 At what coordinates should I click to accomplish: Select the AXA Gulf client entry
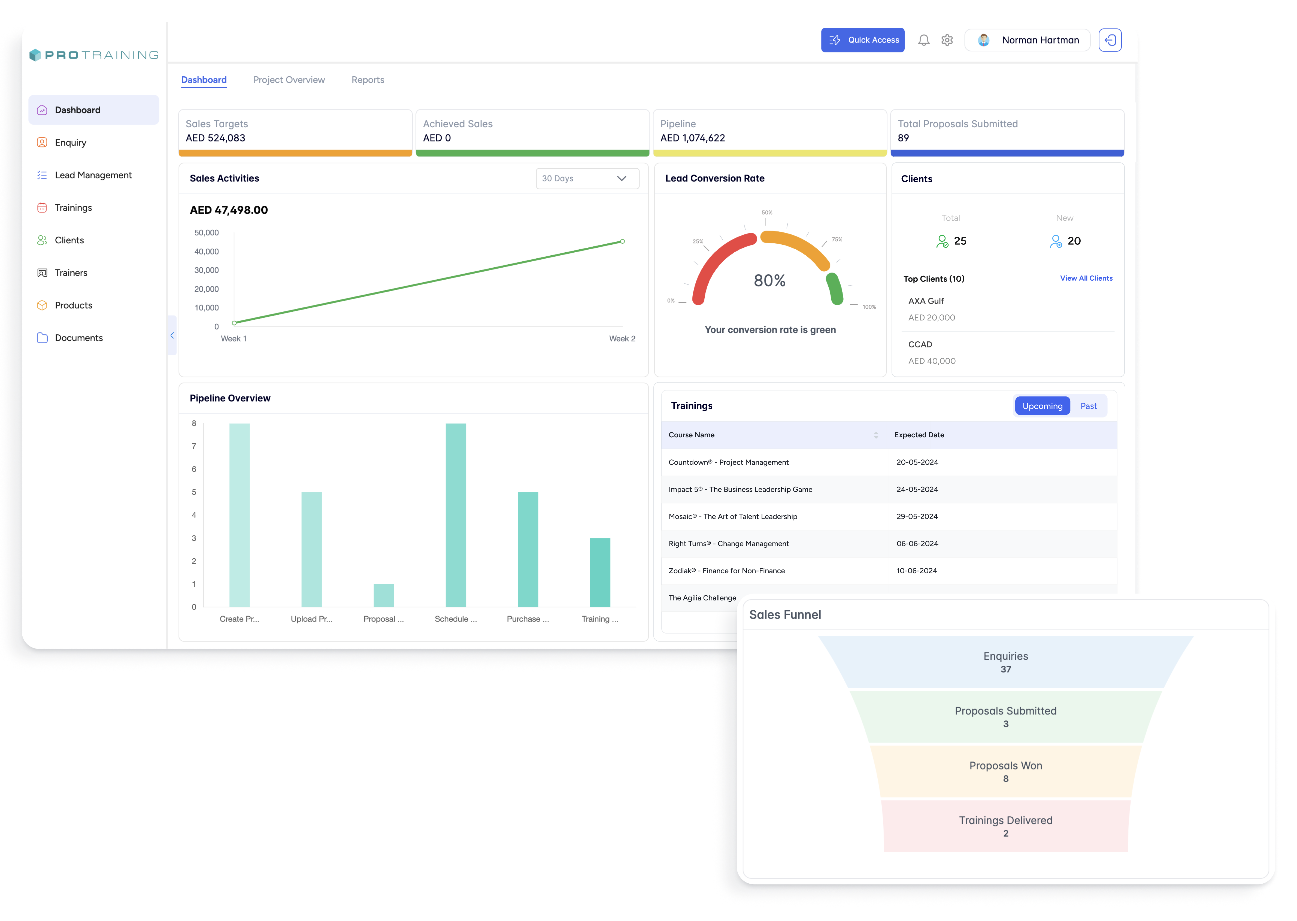coord(1008,309)
